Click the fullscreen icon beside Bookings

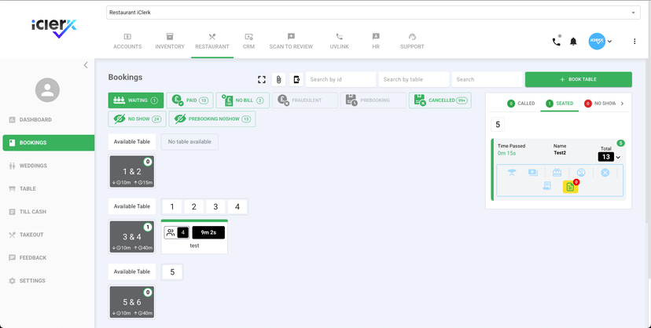(x=262, y=79)
